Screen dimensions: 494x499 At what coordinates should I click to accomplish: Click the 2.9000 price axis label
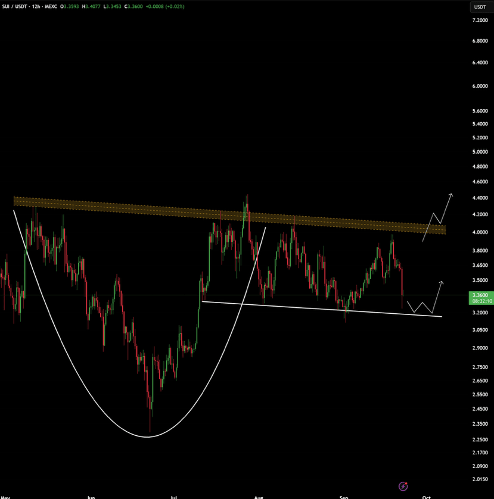[480, 348]
